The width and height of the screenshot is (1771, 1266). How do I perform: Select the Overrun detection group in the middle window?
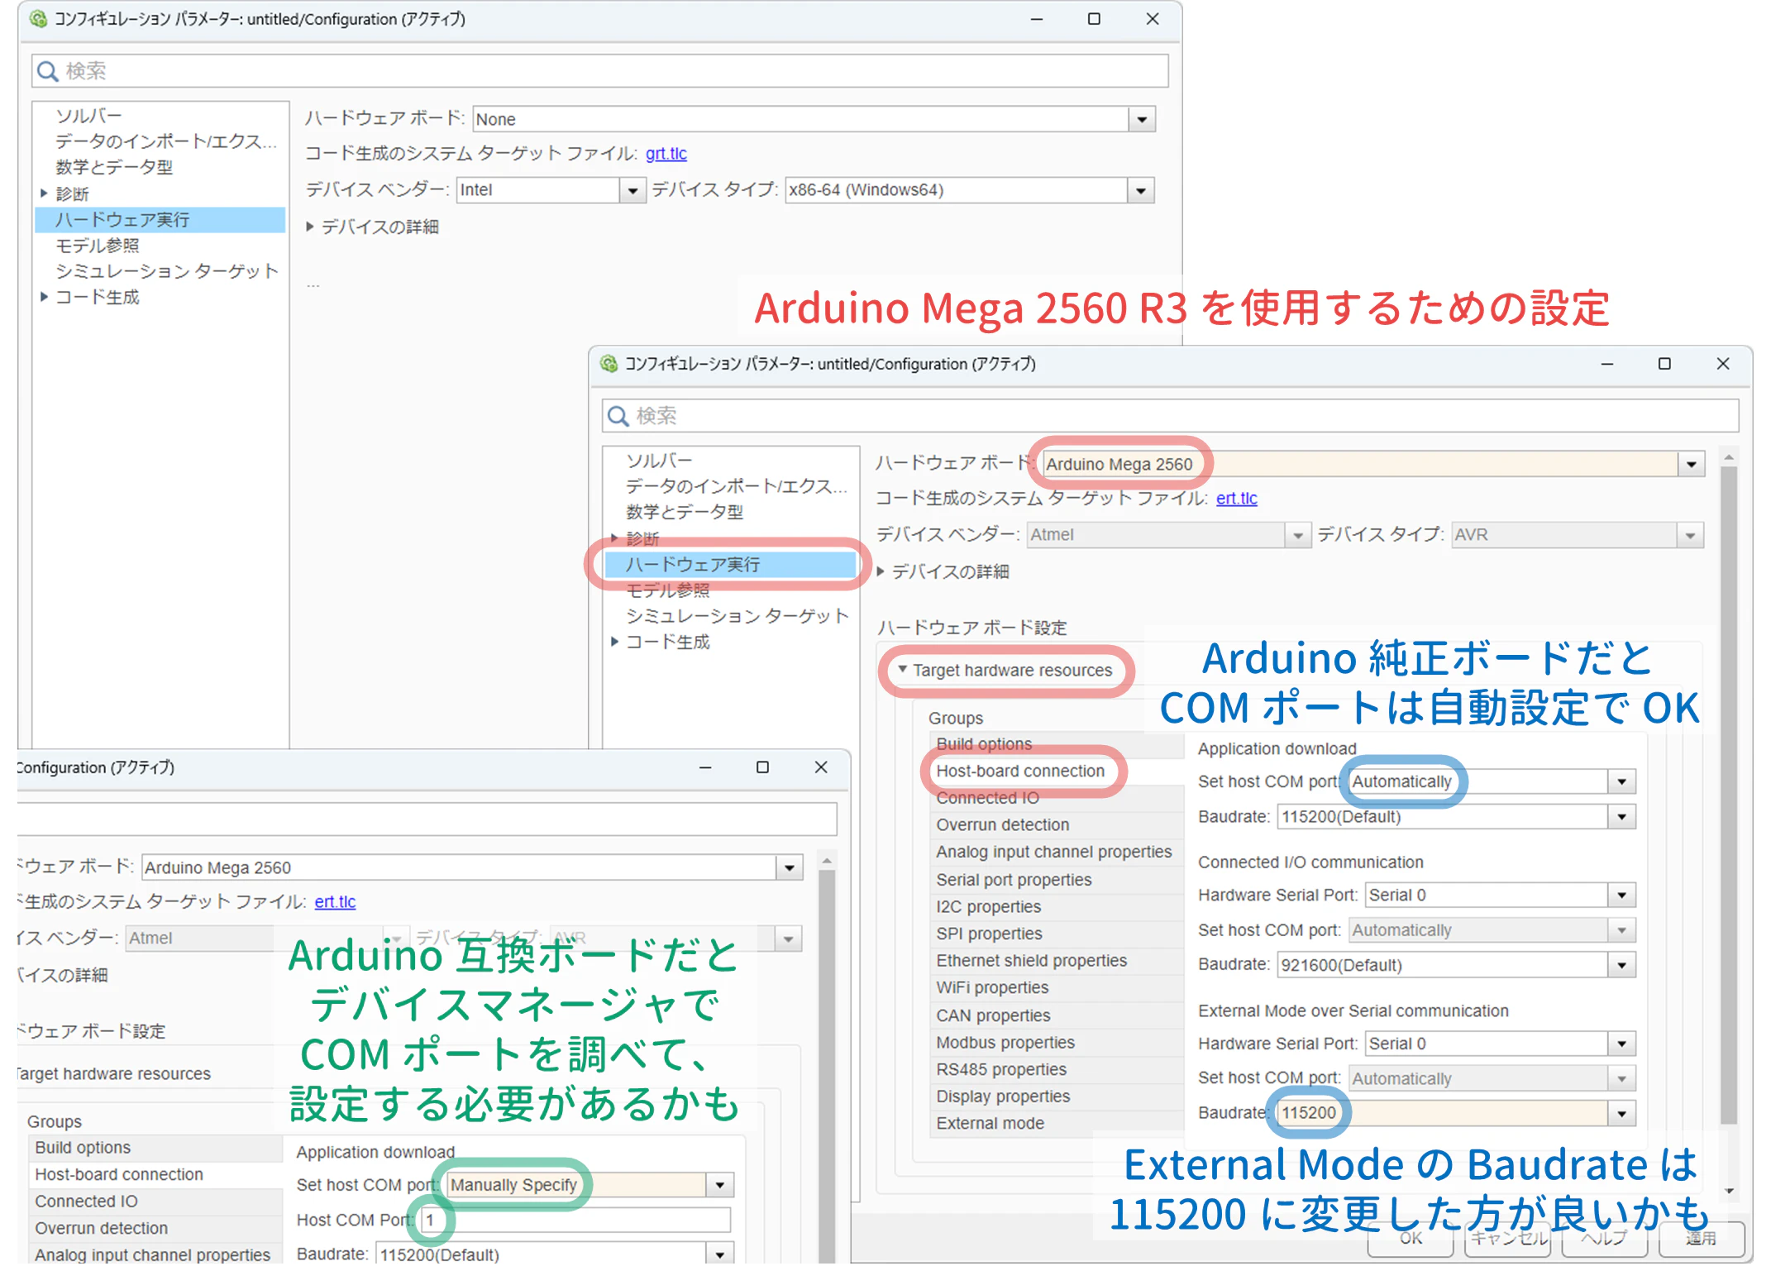1057,824
